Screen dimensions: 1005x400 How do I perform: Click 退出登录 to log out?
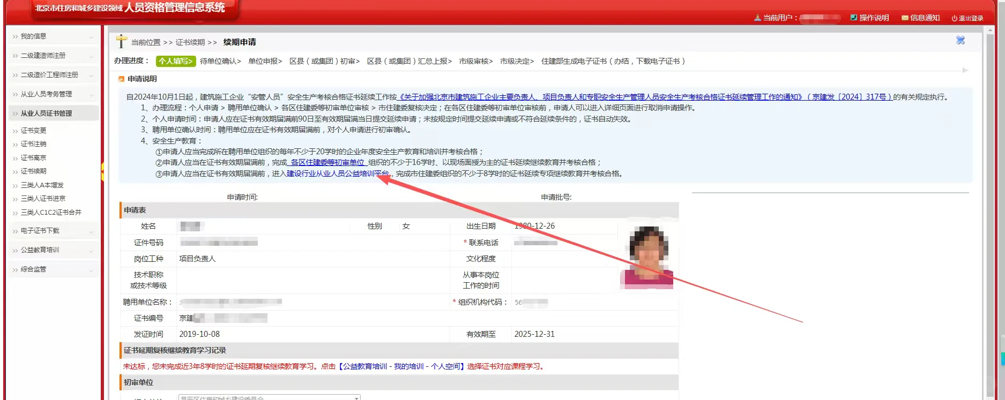pos(967,18)
